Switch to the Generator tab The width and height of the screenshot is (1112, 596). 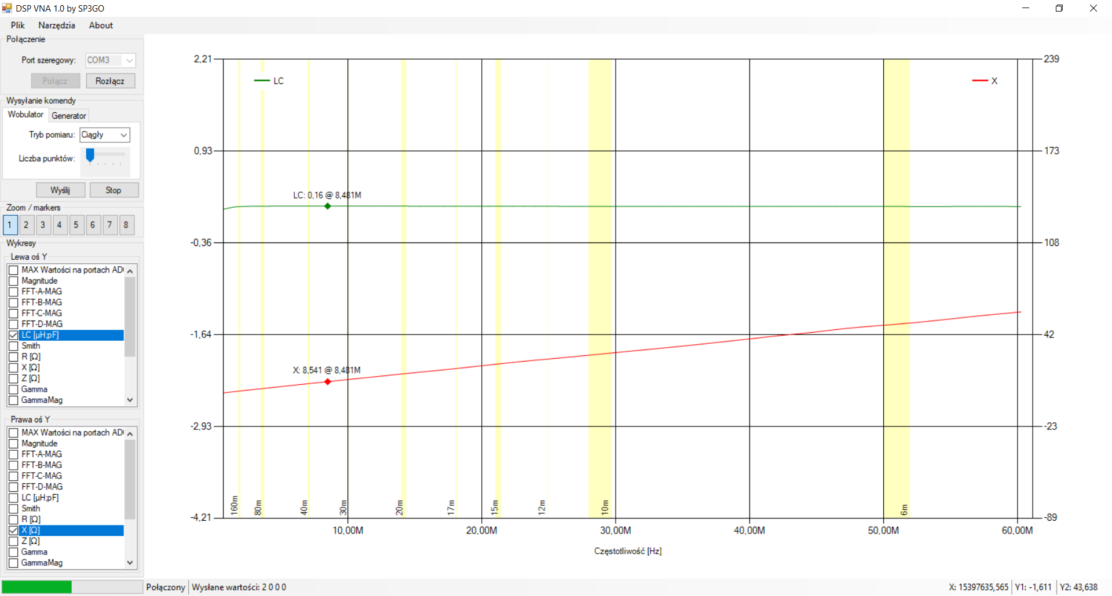point(69,116)
